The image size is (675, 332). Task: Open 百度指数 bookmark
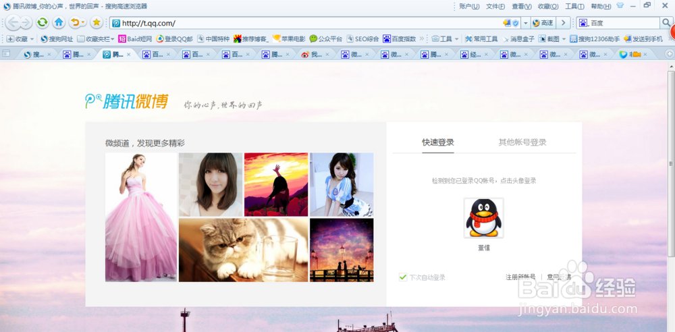(400, 38)
